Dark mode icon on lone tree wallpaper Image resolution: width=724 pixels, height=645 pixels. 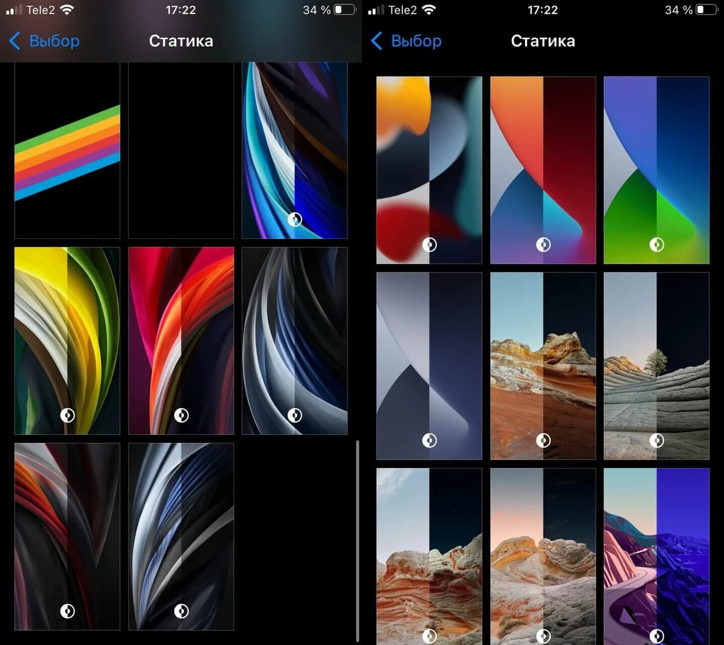657,440
